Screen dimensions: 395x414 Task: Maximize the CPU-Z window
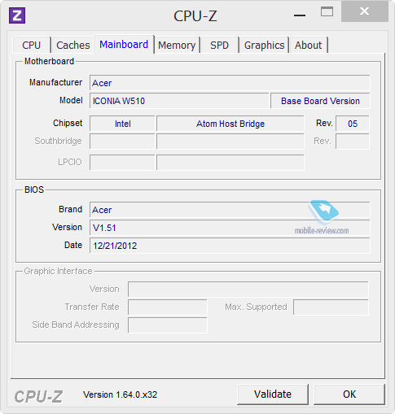point(327,11)
